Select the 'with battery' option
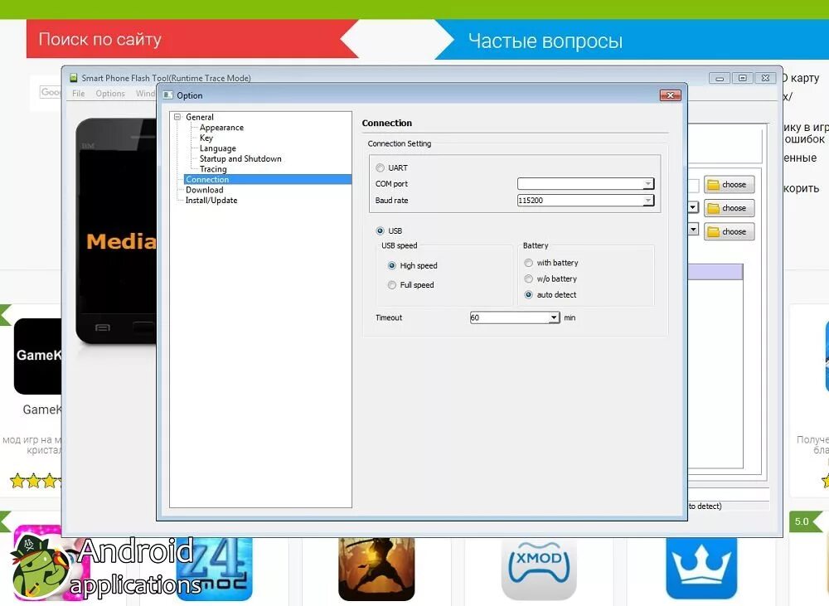This screenshot has height=606, width=829. [528, 263]
